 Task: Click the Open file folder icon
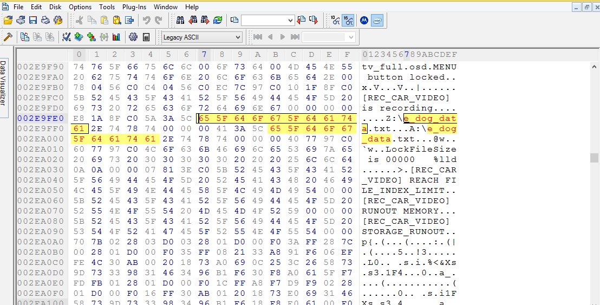pos(8,21)
